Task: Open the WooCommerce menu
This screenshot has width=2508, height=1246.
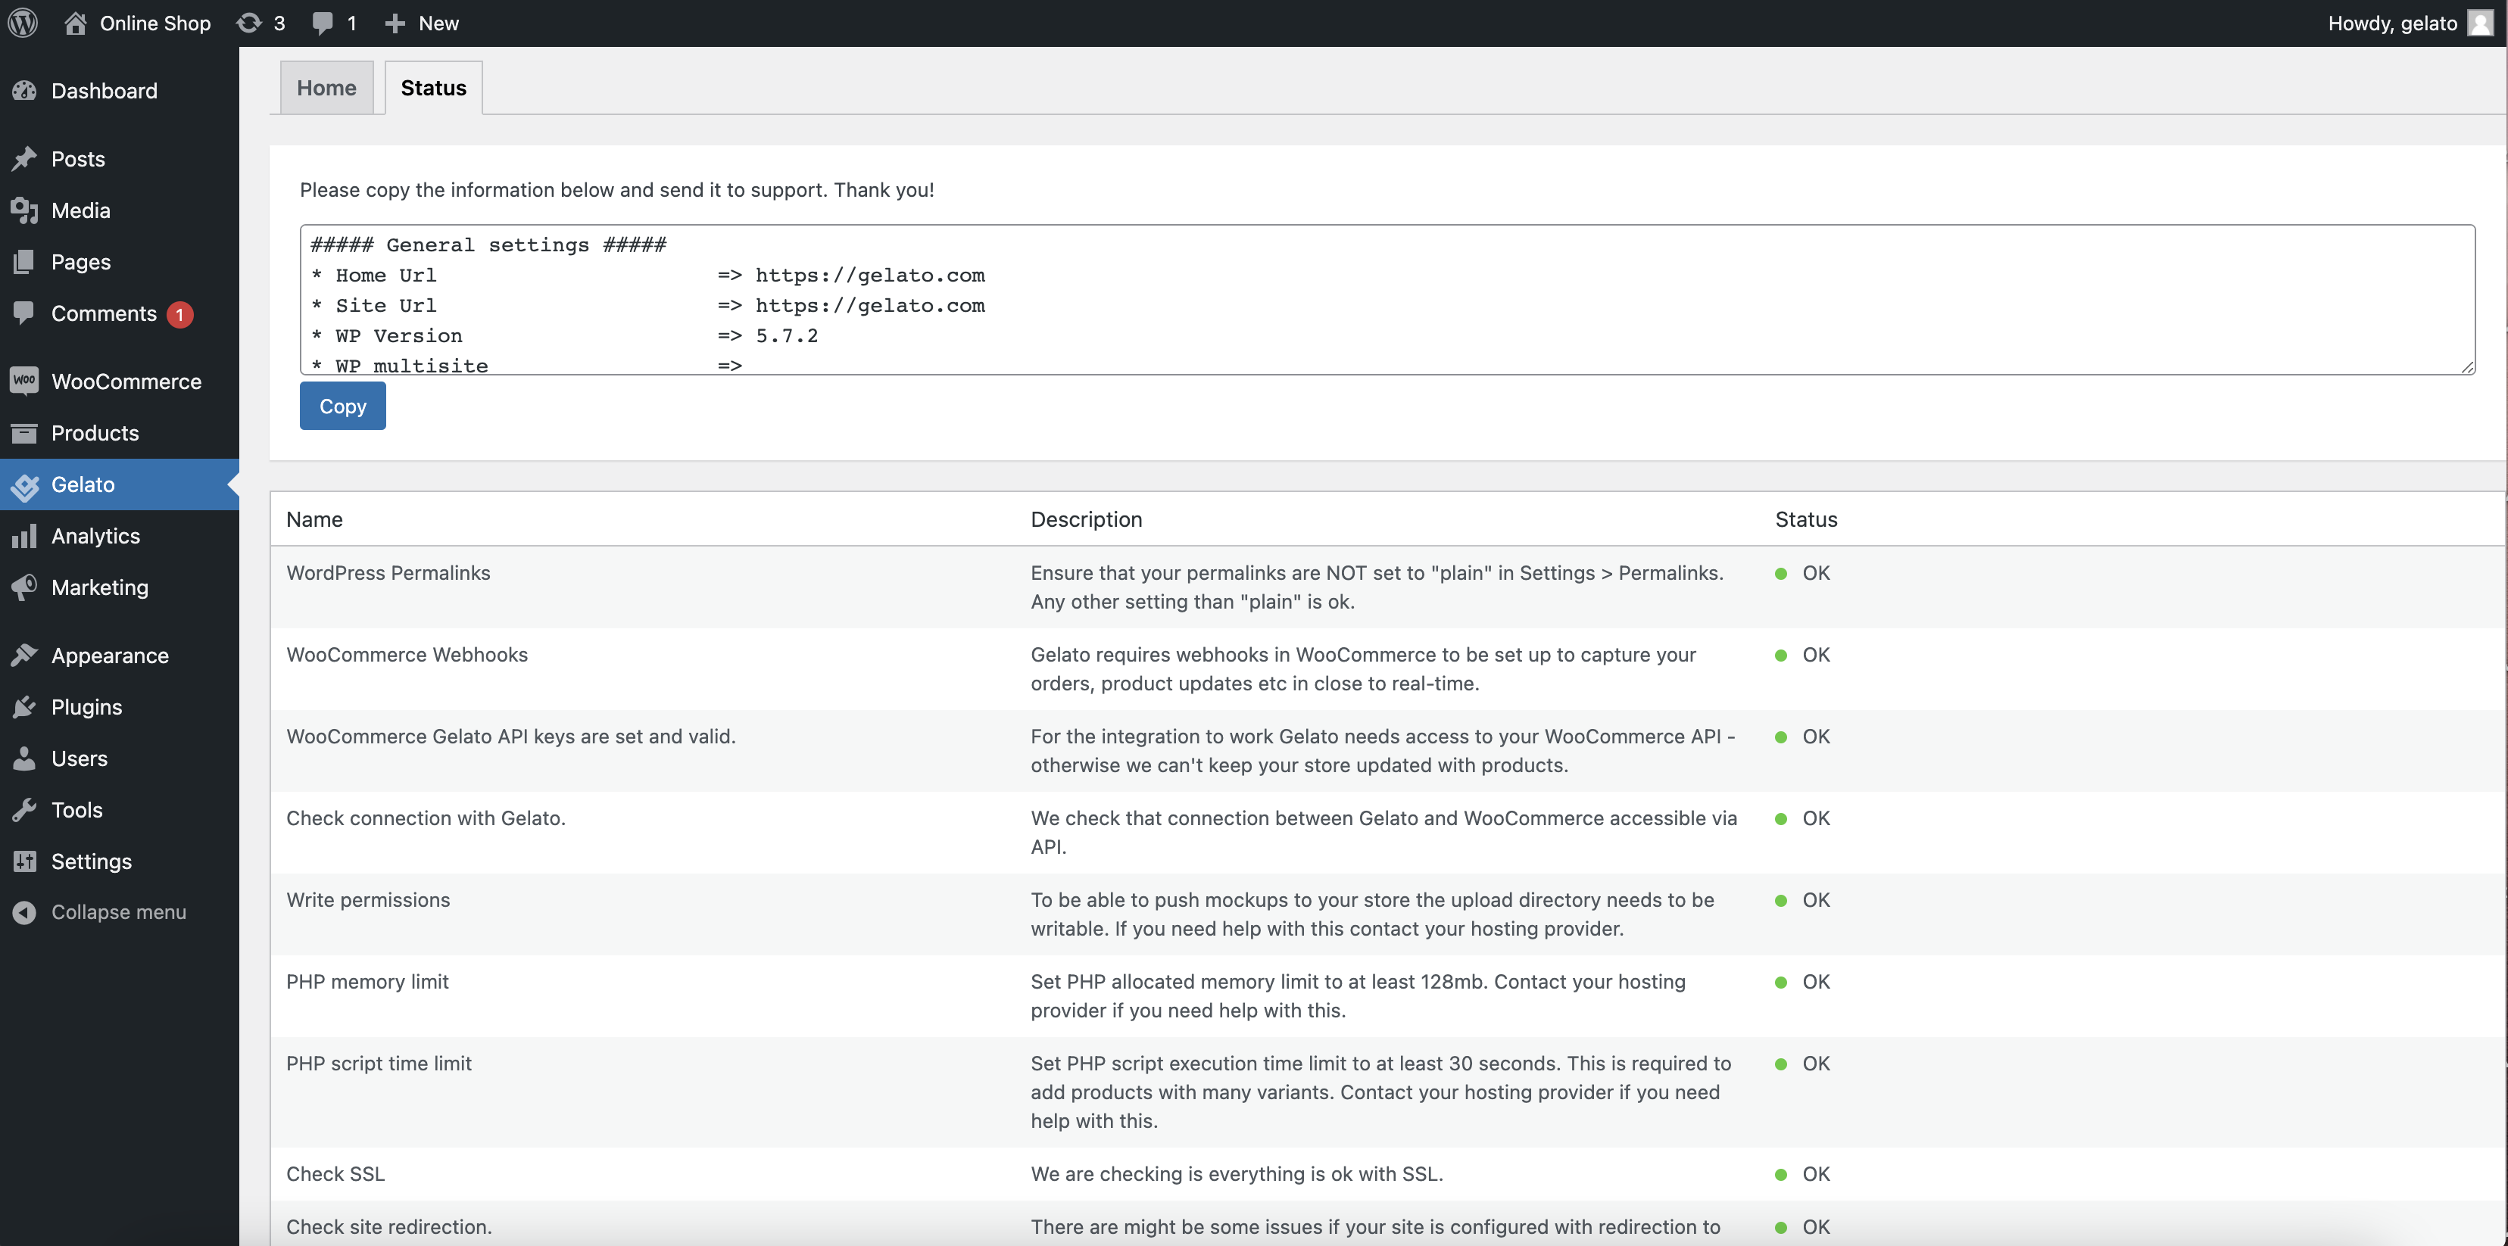Action: (126, 382)
